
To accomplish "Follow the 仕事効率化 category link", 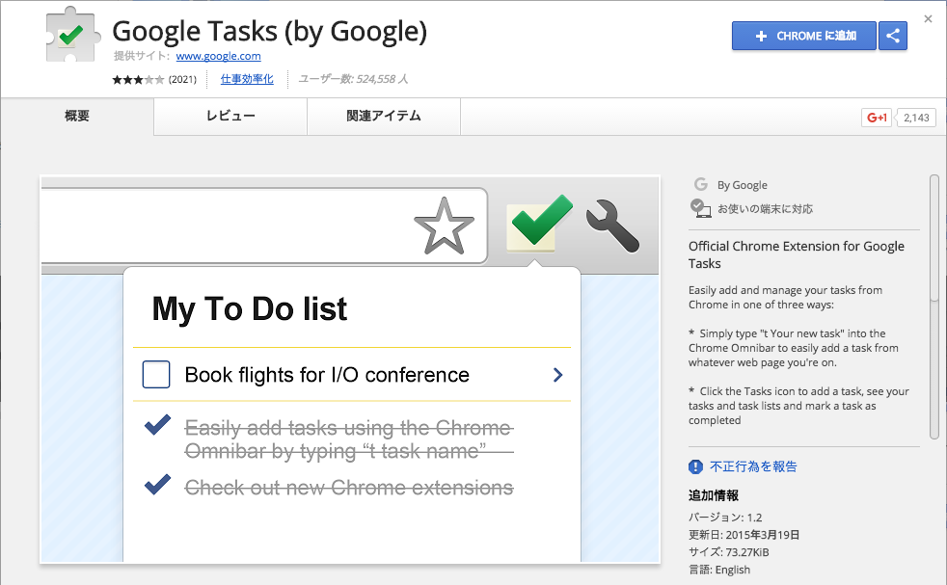I will 247,79.
